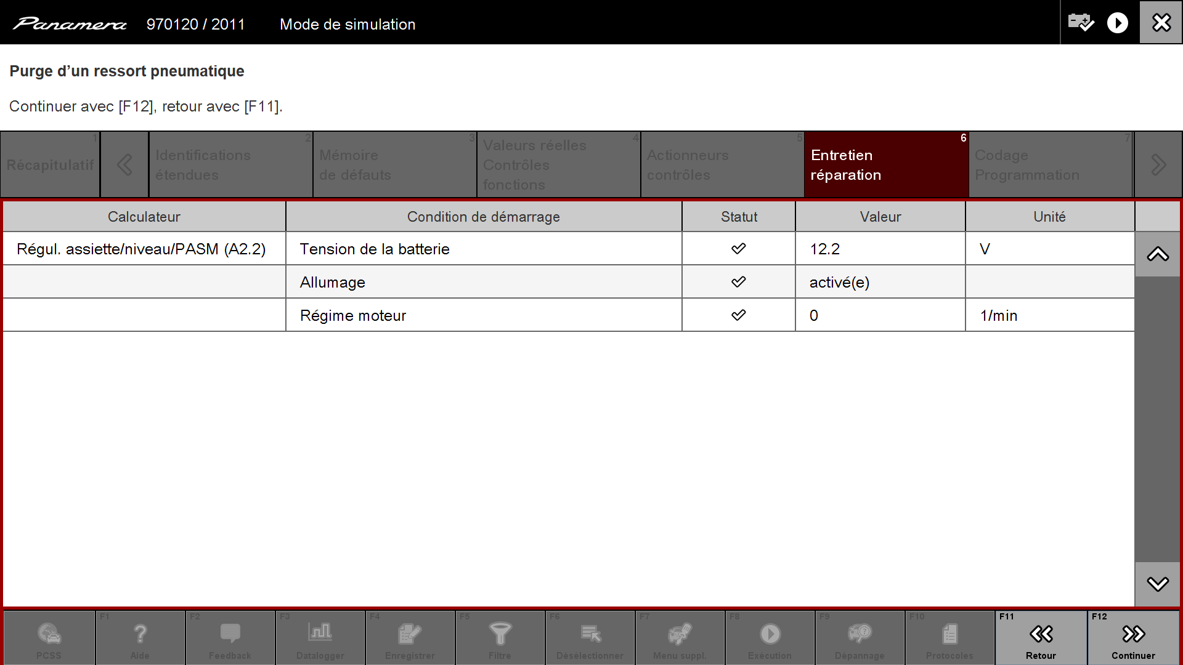Image resolution: width=1183 pixels, height=665 pixels.
Task: Click the battery check icon in header
Action: pos(1081,23)
